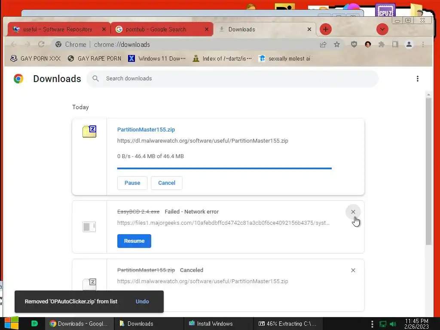
Task: Cancel the PartitionMaster155.zip download
Action: click(x=167, y=183)
